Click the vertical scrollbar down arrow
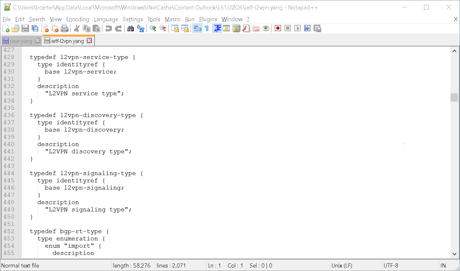 pos(454,254)
